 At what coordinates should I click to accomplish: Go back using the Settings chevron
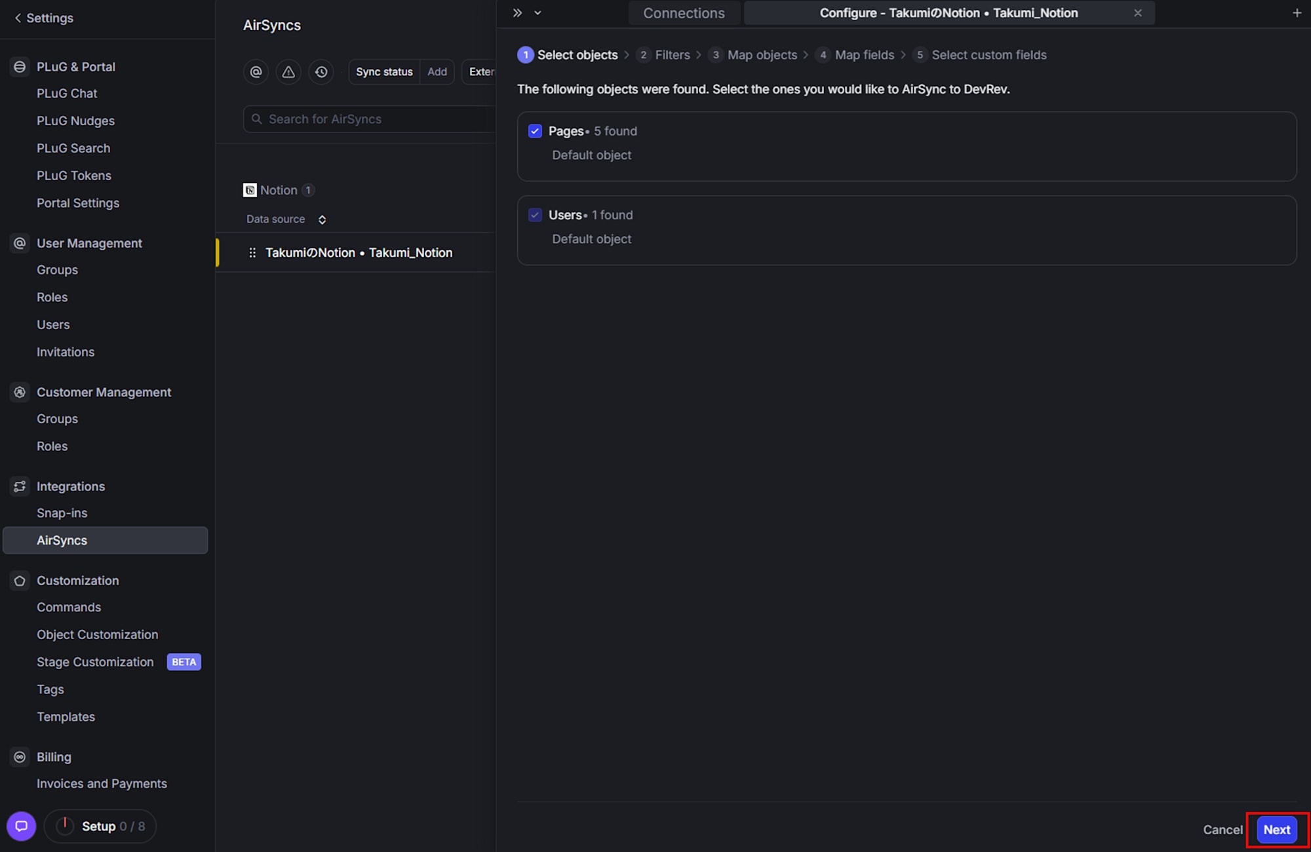18,18
